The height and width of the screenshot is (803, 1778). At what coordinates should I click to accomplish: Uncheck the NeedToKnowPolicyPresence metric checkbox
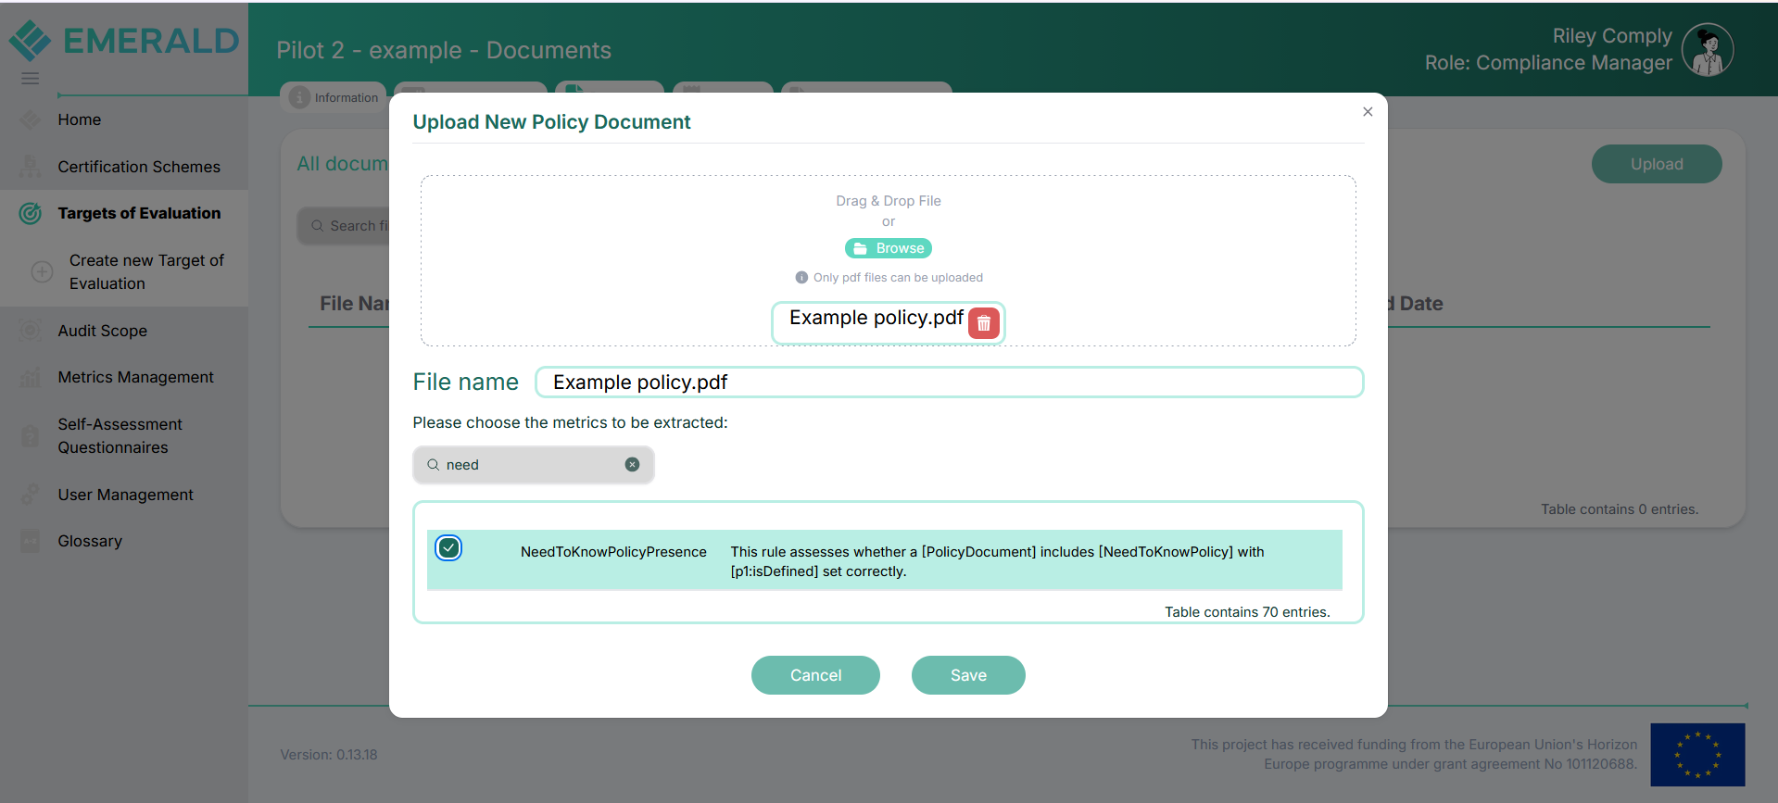(448, 548)
